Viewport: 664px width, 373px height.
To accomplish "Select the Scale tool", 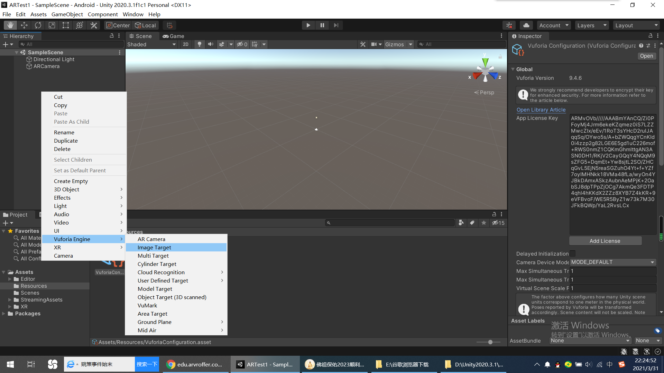I will [52, 25].
